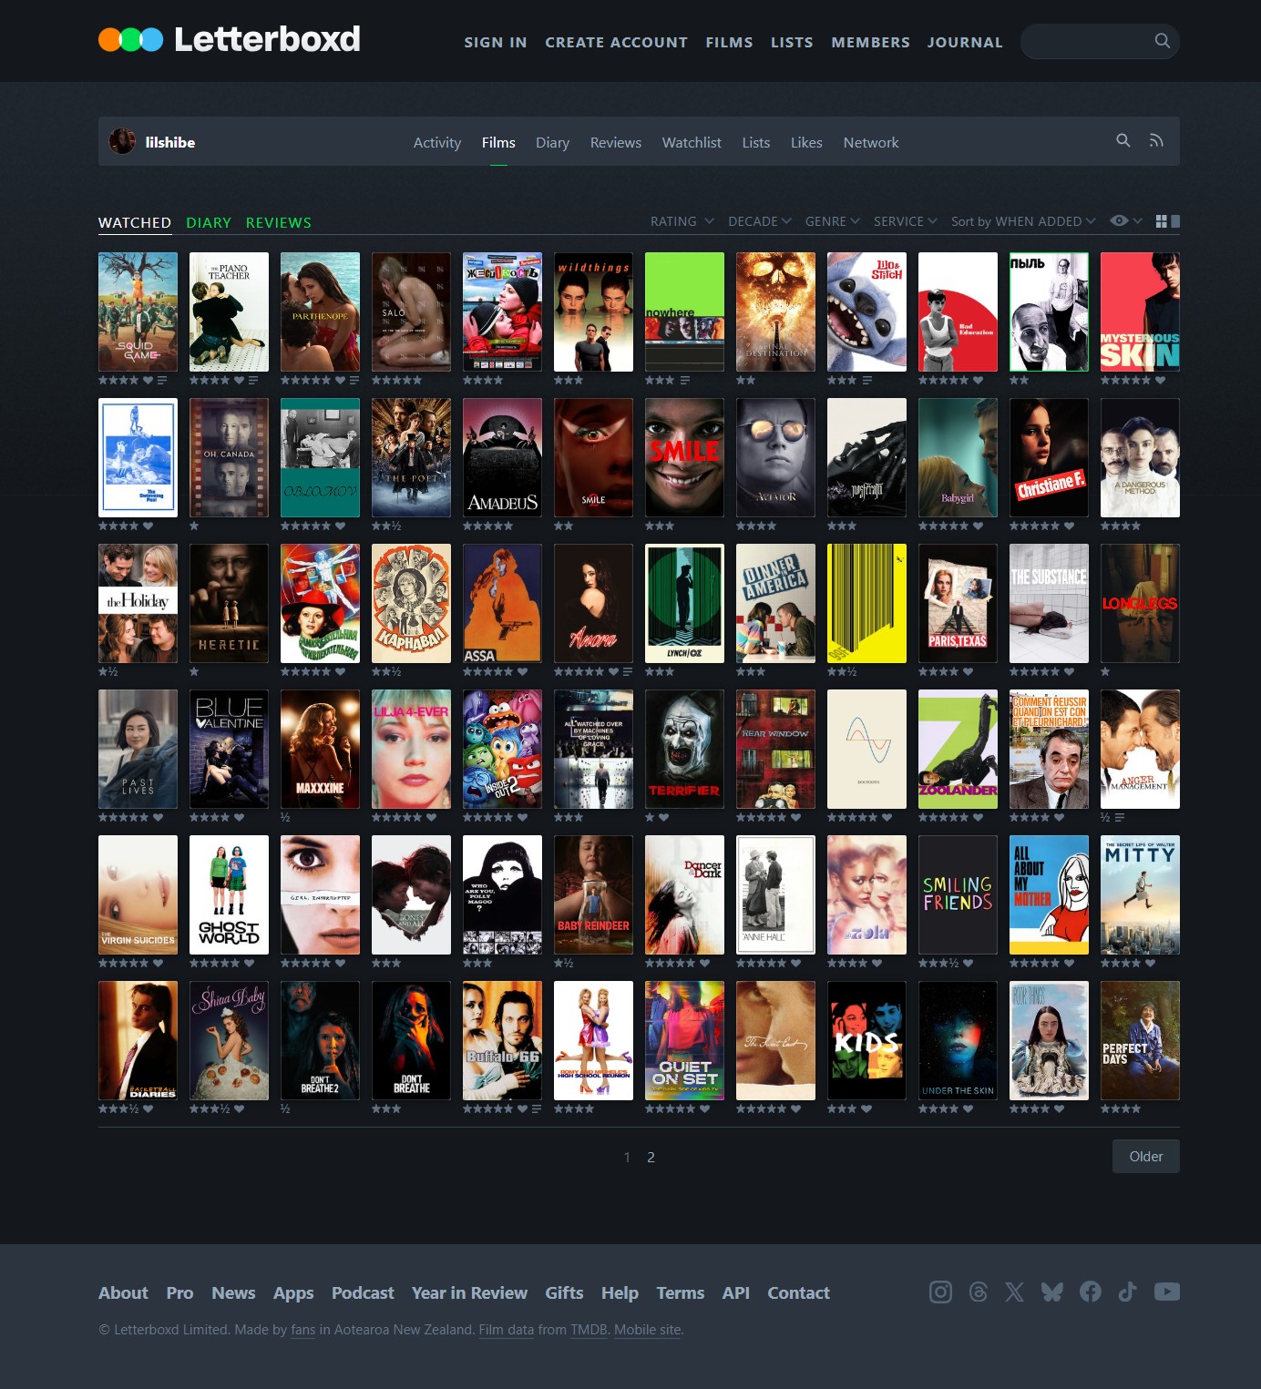Viewport: 1261px width, 1389px height.
Task: Open the Reviews profile tab
Action: pos(616,142)
